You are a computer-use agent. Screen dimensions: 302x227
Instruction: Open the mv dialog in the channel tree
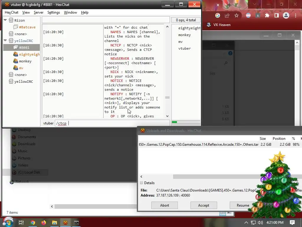pos(21,68)
